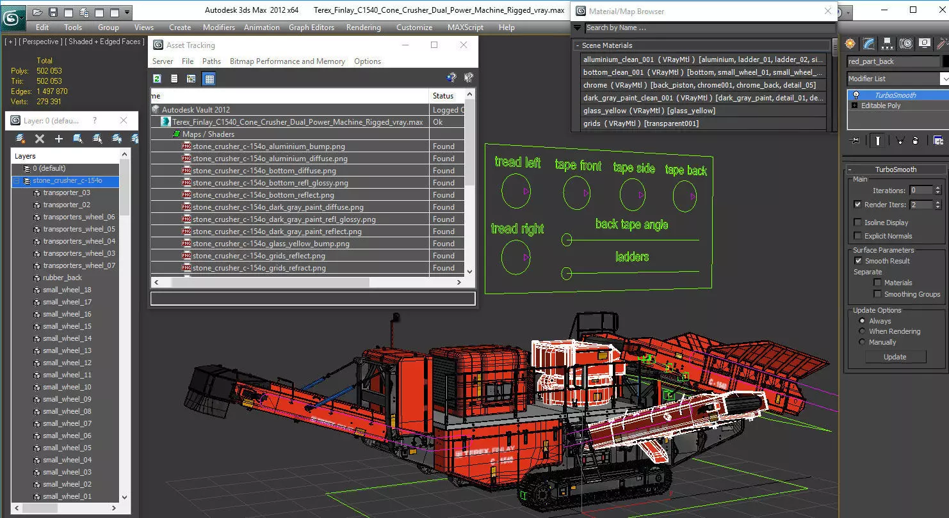Click Remove Modifier trash icon
Screen dimensions: 949x518
(x=915, y=141)
